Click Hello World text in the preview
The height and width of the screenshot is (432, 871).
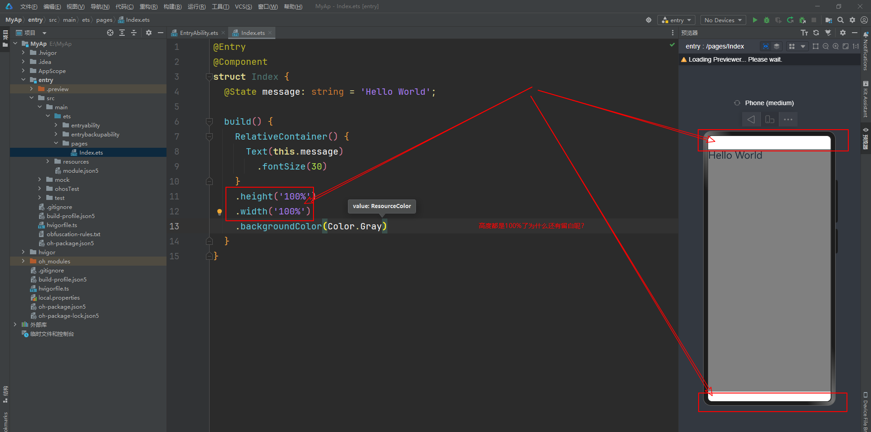tap(735, 155)
